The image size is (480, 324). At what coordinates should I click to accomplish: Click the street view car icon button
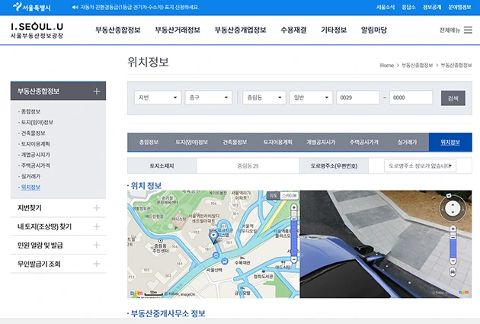pos(453,271)
